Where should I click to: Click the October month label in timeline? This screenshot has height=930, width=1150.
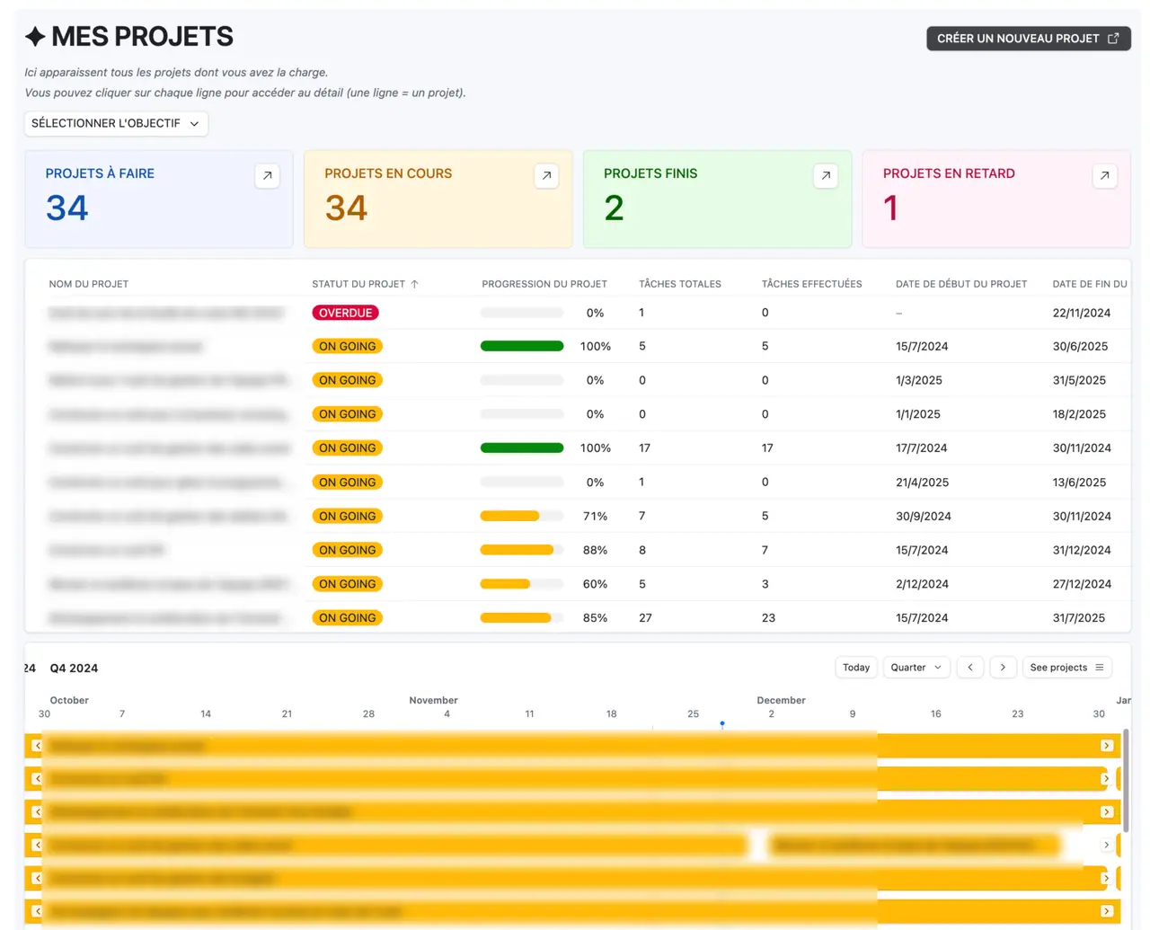[69, 700]
